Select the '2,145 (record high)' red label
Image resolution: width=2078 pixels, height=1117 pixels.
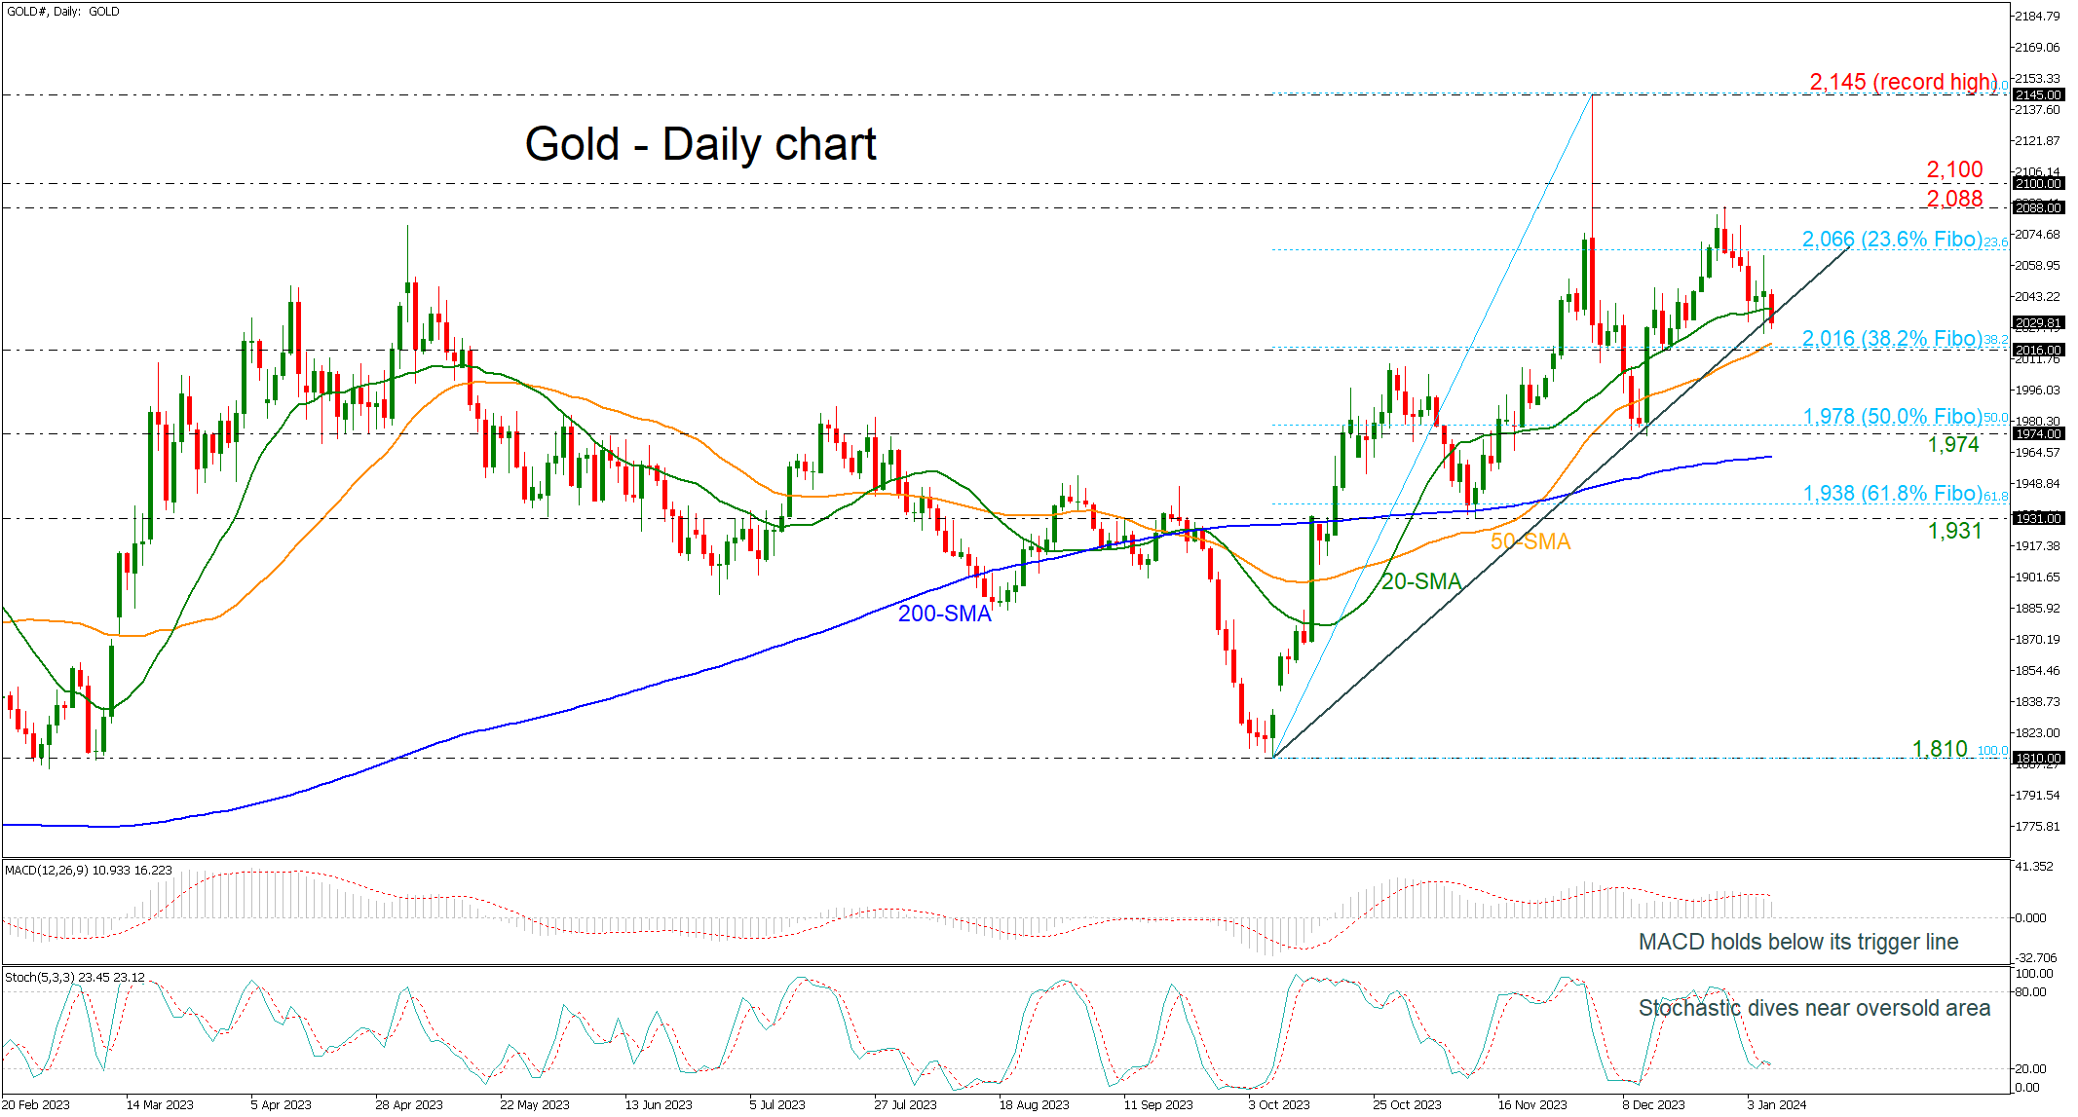tap(1903, 82)
